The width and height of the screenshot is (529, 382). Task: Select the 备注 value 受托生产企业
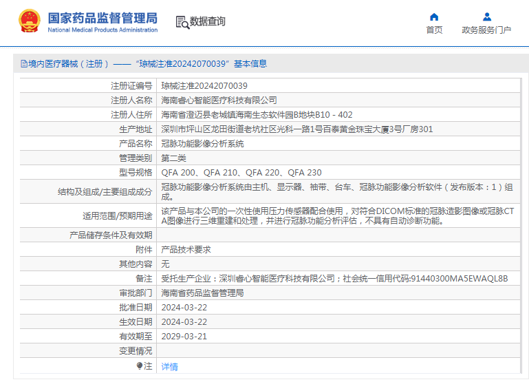click(x=334, y=279)
